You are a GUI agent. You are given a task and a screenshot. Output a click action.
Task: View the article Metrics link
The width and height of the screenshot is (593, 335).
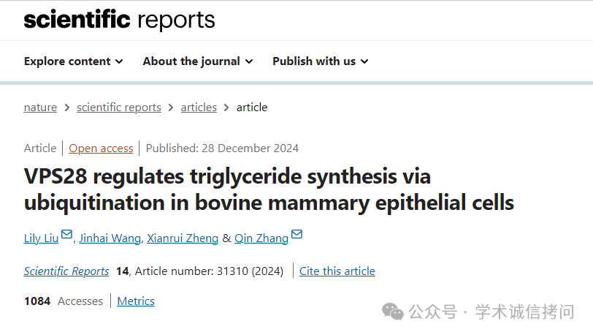[136, 301]
